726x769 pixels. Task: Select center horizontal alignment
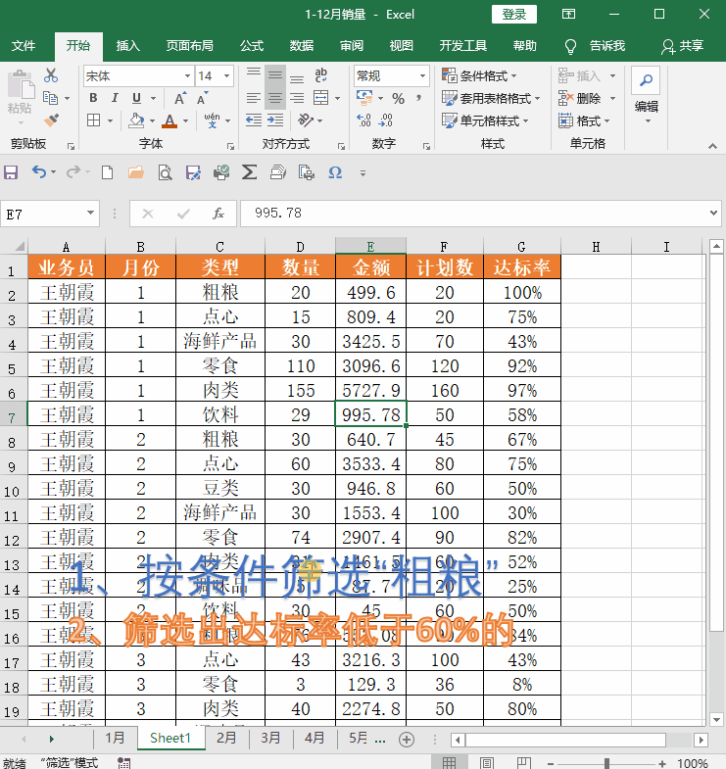point(275,98)
